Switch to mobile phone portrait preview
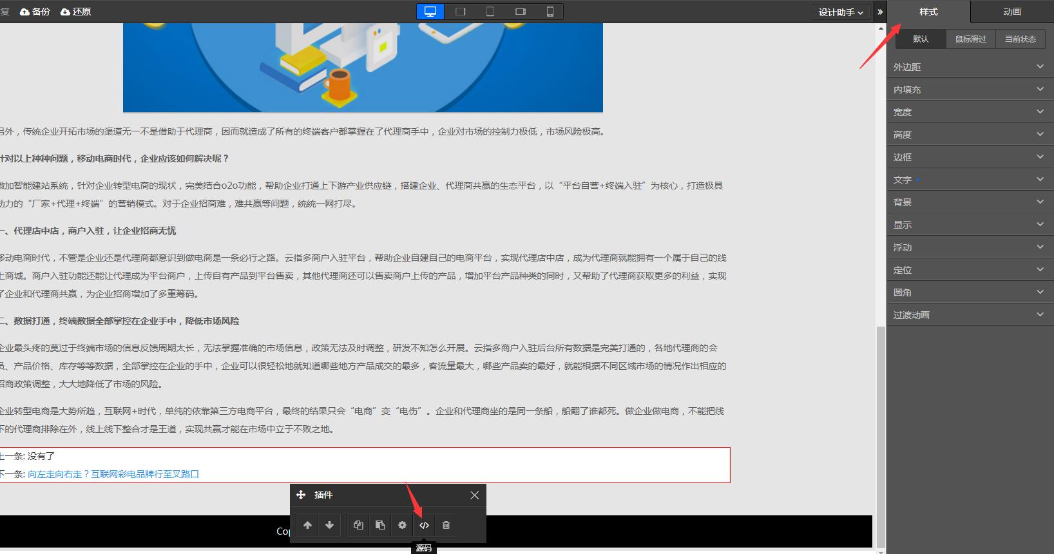Image resolution: width=1054 pixels, height=554 pixels. tap(550, 12)
